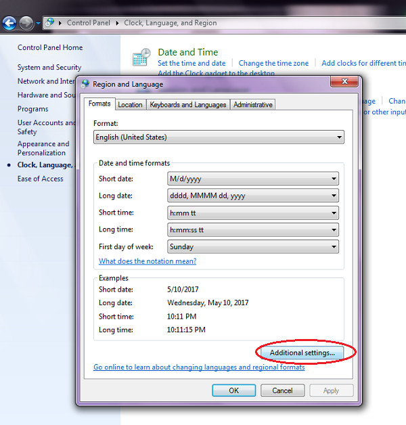The image size is (406, 425).
Task: Expand the Short date format dropdown
Action: tap(253, 179)
